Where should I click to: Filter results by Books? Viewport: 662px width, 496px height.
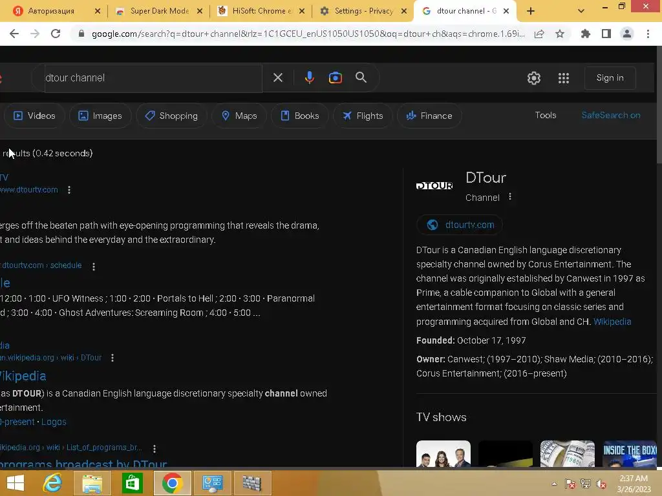[300, 116]
